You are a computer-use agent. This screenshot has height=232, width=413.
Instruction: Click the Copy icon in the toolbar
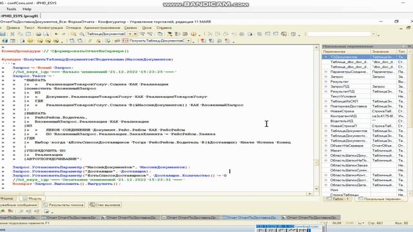[x=20, y=34]
